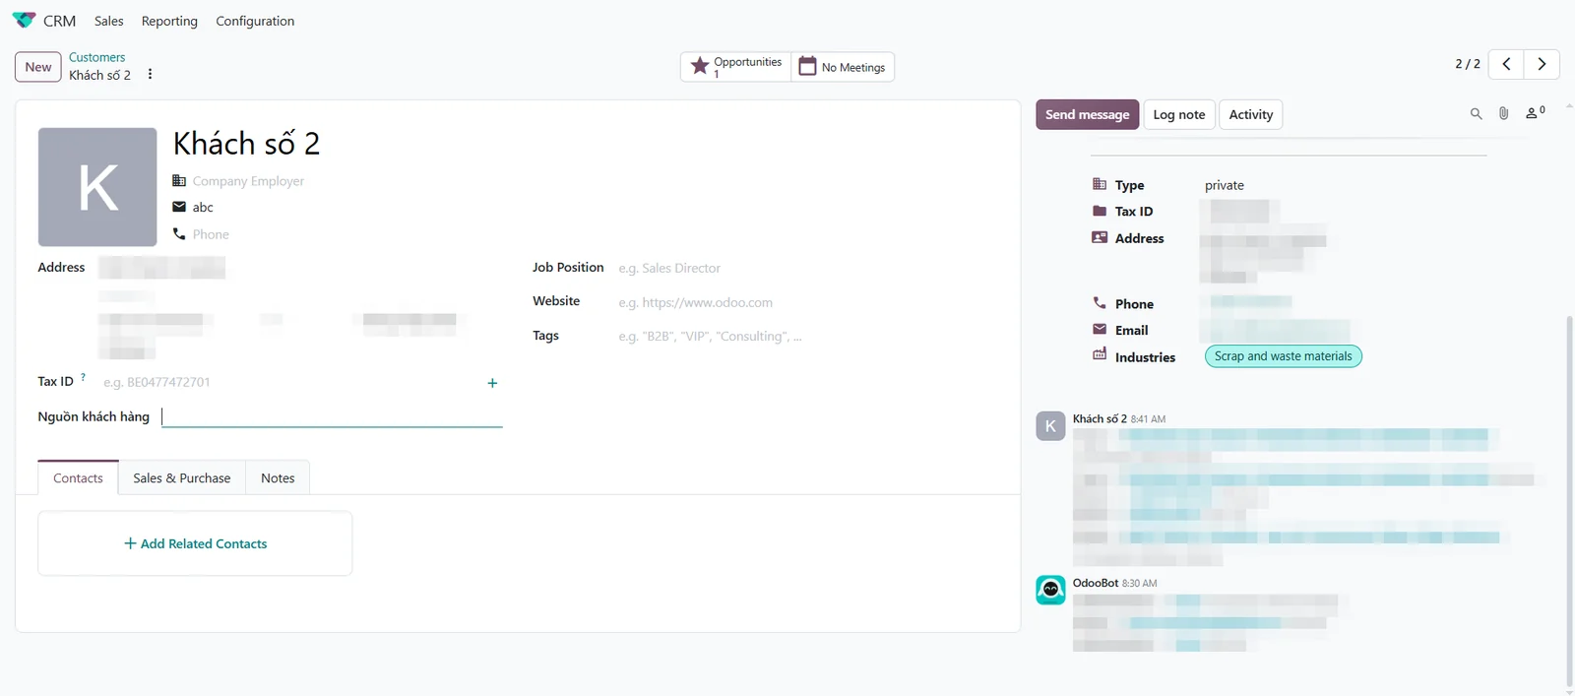Open the record actions kebab menu
The width and height of the screenshot is (1575, 696).
(150, 75)
